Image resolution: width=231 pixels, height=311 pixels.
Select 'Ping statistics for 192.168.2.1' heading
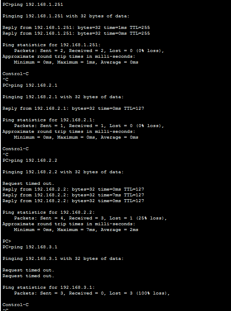(49, 120)
